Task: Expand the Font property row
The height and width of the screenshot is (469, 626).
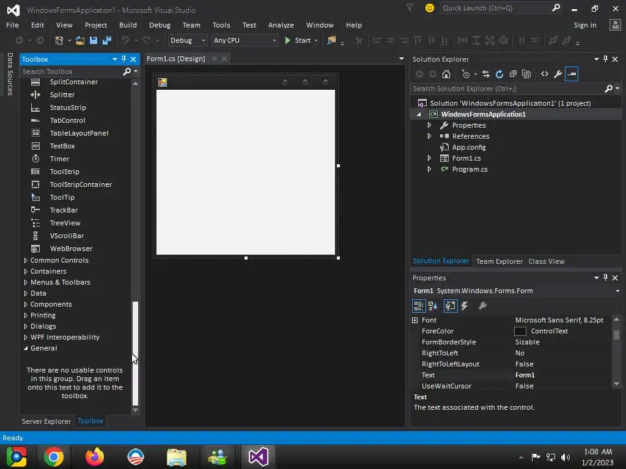Action: [415, 320]
